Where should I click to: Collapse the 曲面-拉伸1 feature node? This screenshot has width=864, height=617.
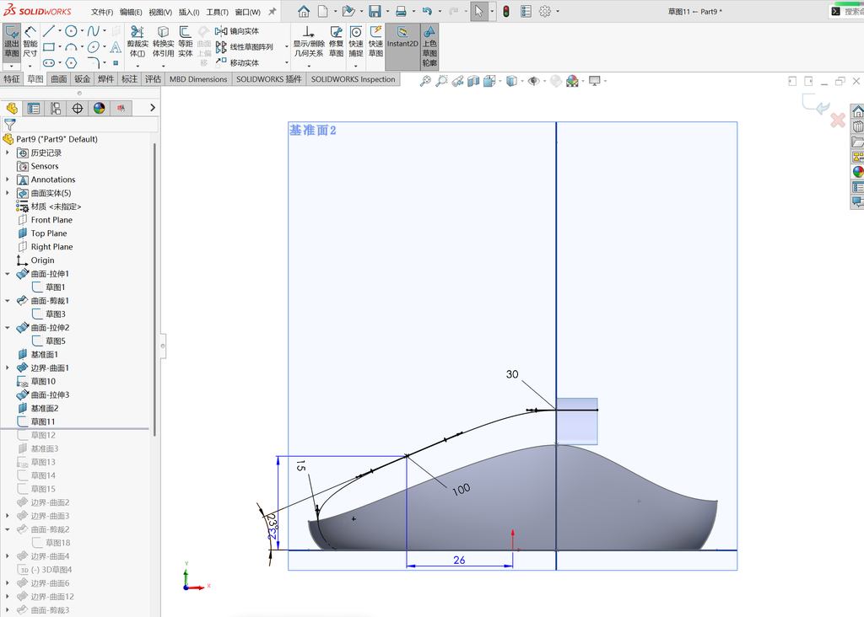(7, 274)
